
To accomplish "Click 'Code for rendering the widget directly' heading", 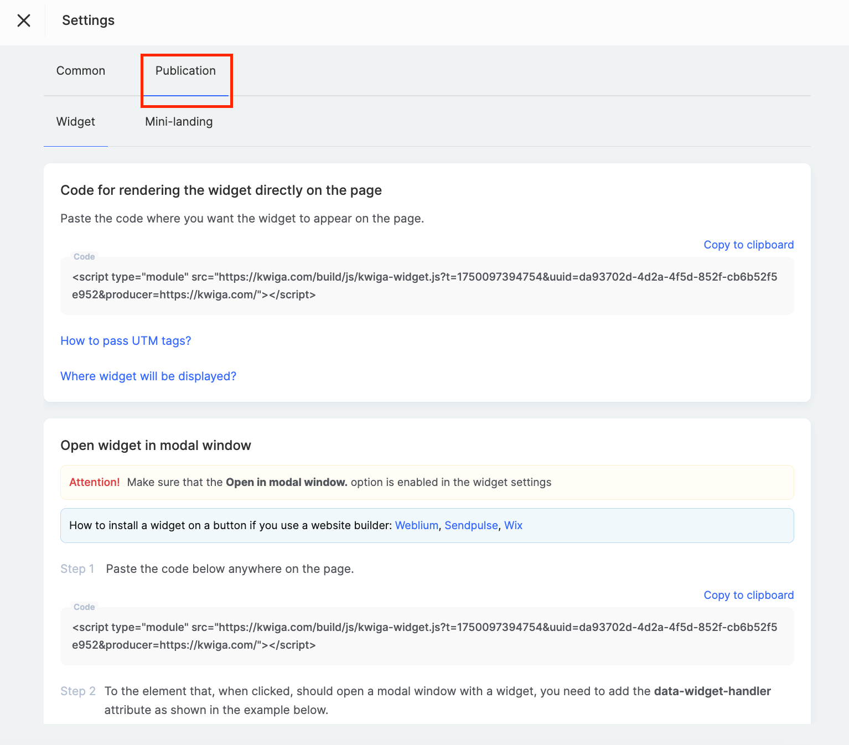I will pyautogui.click(x=221, y=190).
